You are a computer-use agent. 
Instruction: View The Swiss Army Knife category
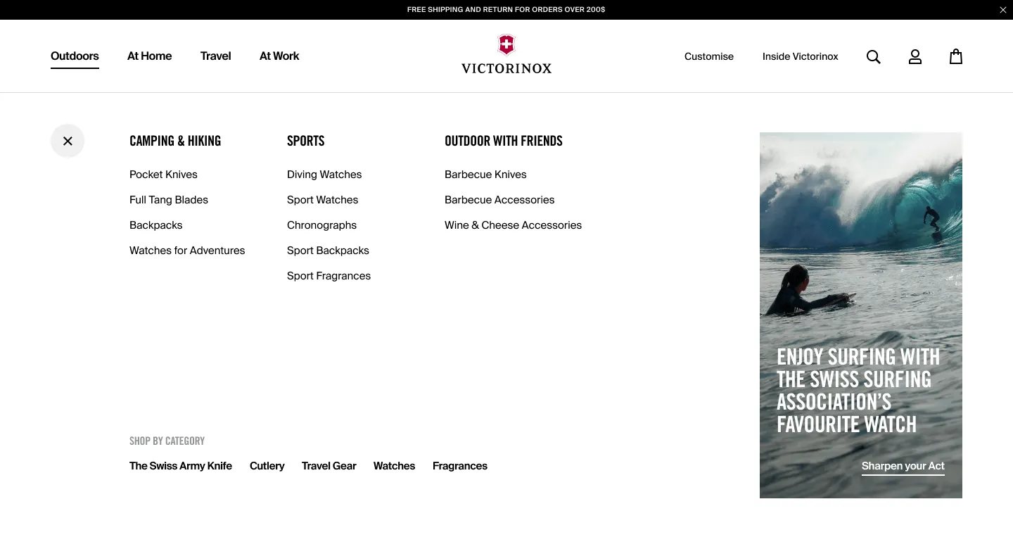[x=181, y=465]
